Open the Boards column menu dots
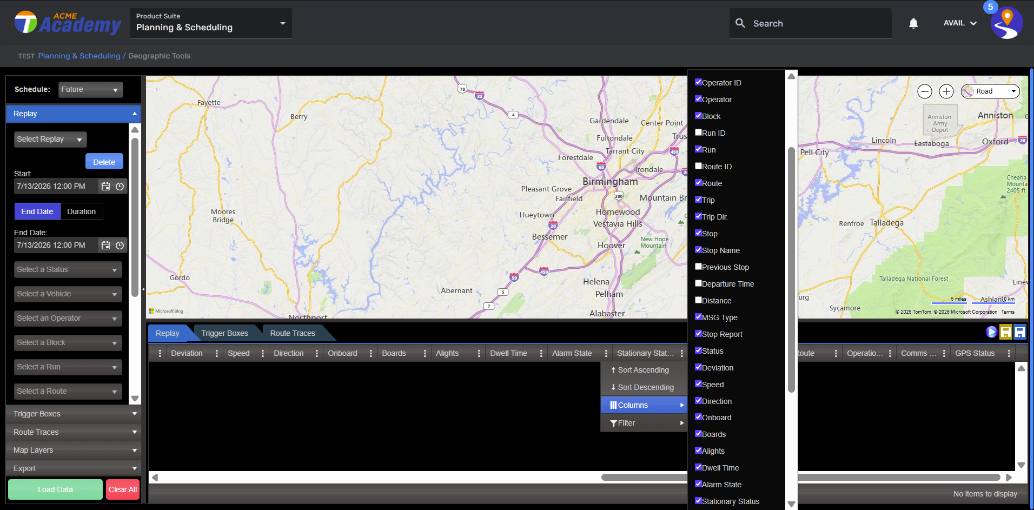This screenshot has height=510, width=1034. tap(425, 353)
